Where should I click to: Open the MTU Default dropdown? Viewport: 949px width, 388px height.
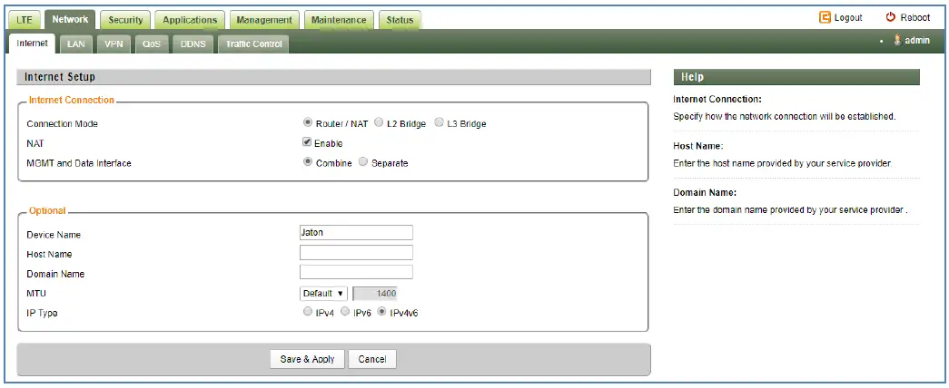pos(323,294)
